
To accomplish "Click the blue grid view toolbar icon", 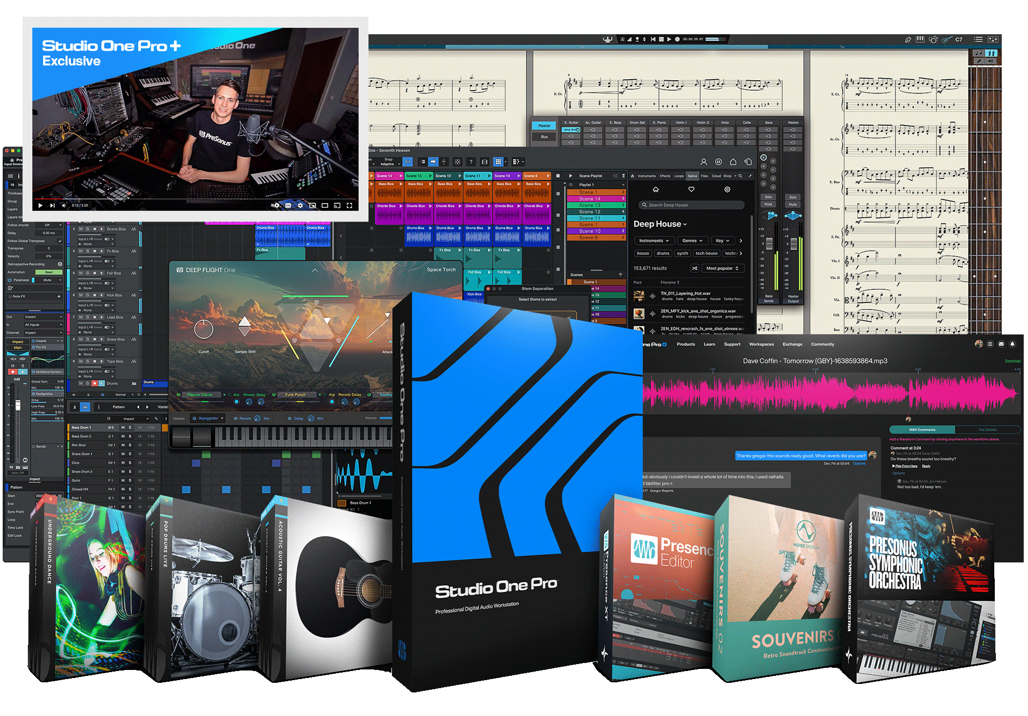I will (x=498, y=162).
